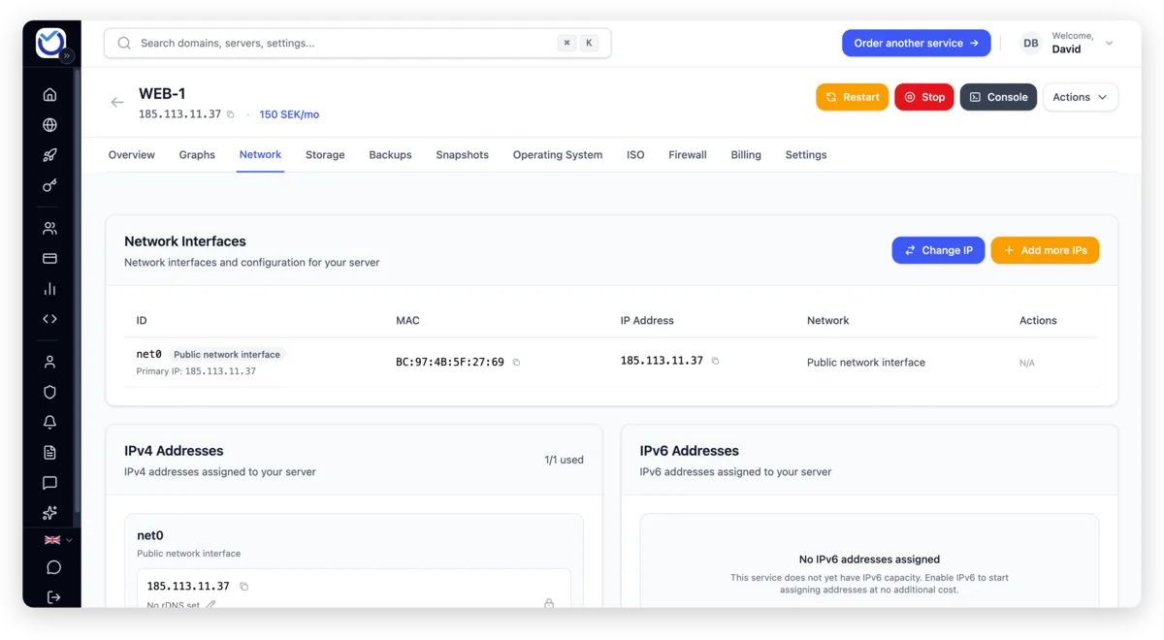1164x640 pixels.
Task: Go to the Snapshots tab
Action: tap(462, 155)
